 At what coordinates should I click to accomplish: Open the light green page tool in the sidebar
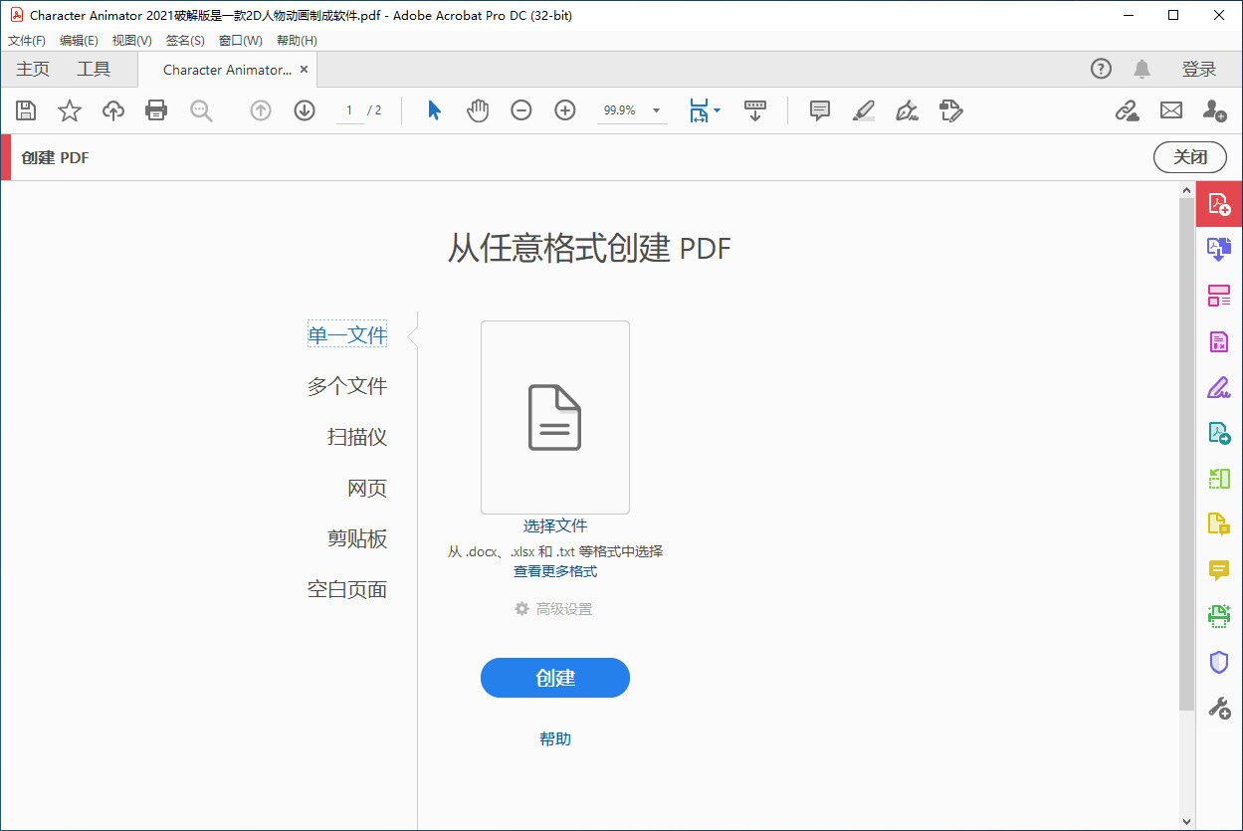tap(1219, 480)
